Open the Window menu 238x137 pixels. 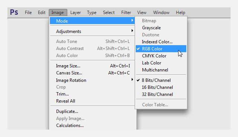point(161,13)
